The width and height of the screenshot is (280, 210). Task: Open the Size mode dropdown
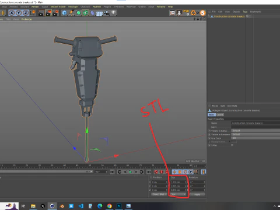(x=178, y=194)
